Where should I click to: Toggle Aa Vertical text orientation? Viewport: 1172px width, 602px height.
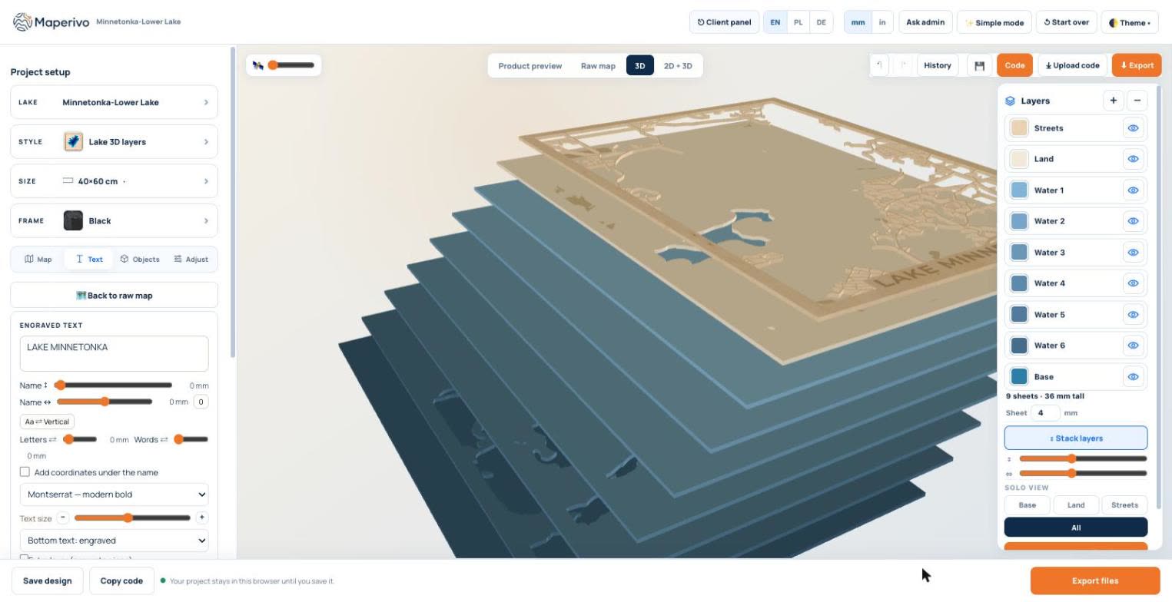pyautogui.click(x=47, y=422)
